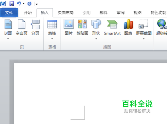Switch to the 开始 tab
Screen dimensions: 167x124
point(28,13)
